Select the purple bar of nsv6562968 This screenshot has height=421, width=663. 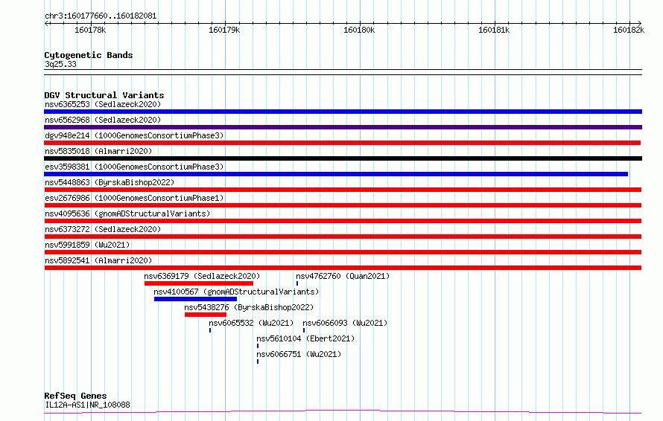343,127
